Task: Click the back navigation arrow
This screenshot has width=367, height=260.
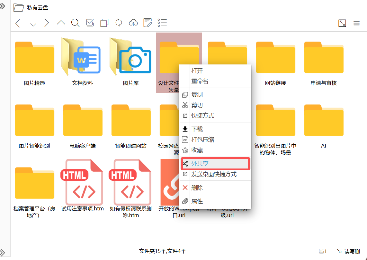Action: (x=18, y=23)
